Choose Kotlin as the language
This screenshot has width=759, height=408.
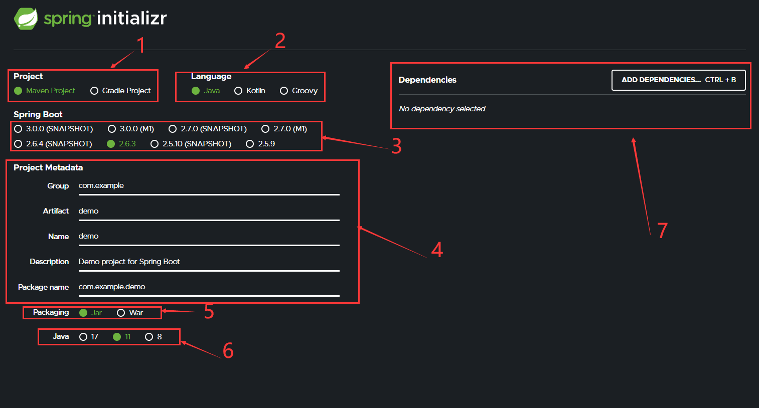[x=250, y=91]
